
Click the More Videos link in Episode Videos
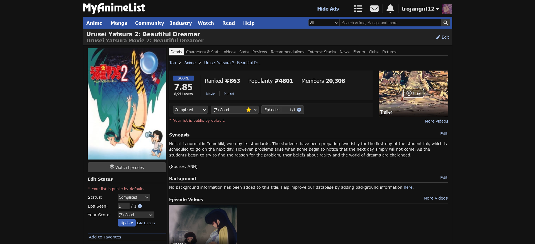click(x=436, y=198)
